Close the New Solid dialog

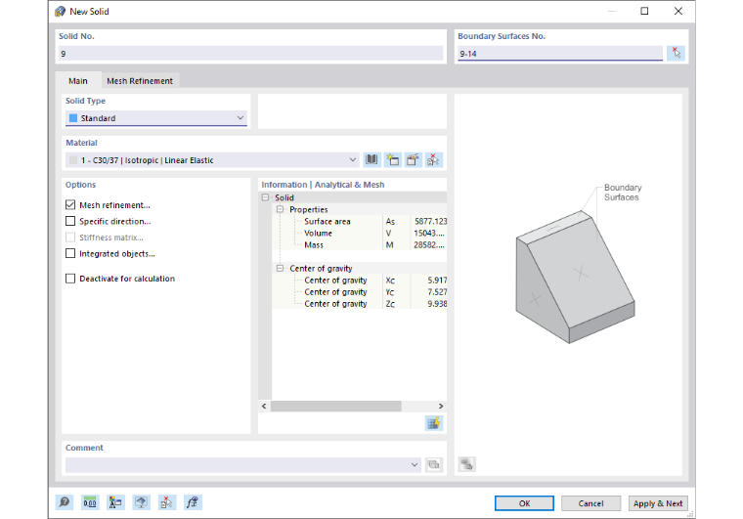tap(678, 11)
